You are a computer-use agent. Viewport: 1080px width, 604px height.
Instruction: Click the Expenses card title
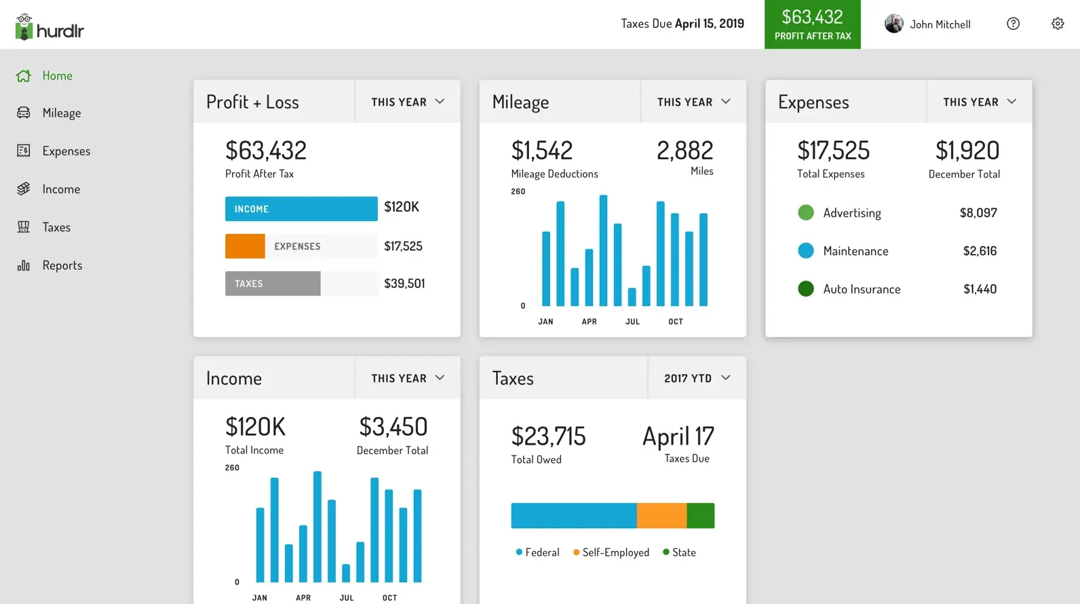[x=813, y=102]
